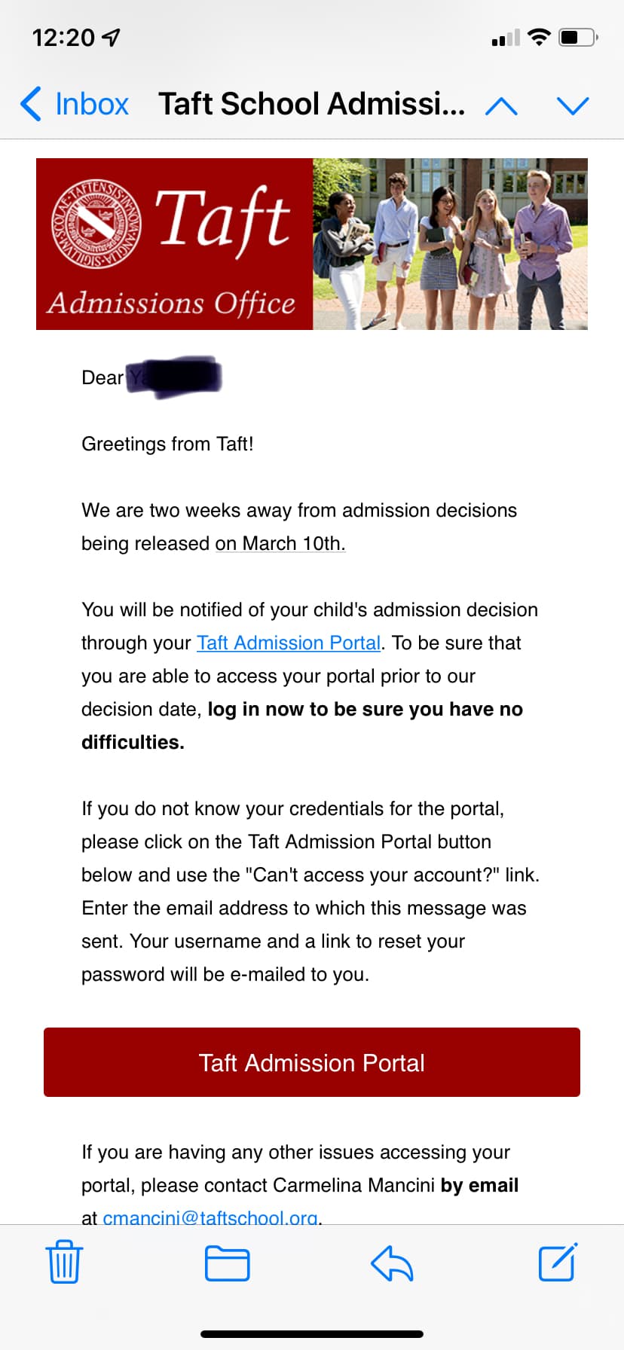Viewport: 624px width, 1350px height.
Task: Click the Taft school seal logo
Action: [x=96, y=224]
